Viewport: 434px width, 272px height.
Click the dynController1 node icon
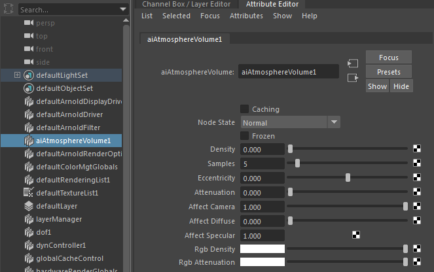pos(29,245)
